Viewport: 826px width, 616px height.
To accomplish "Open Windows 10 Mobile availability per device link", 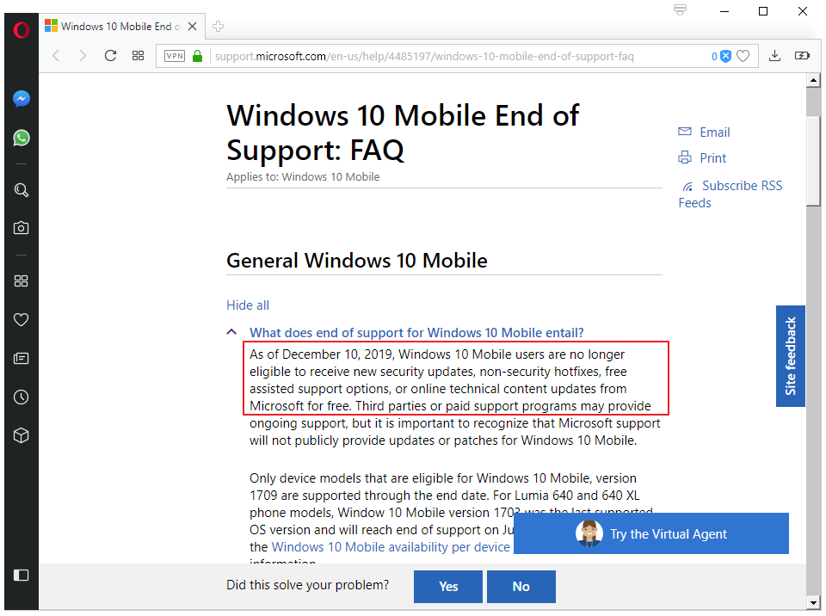I will point(391,547).
